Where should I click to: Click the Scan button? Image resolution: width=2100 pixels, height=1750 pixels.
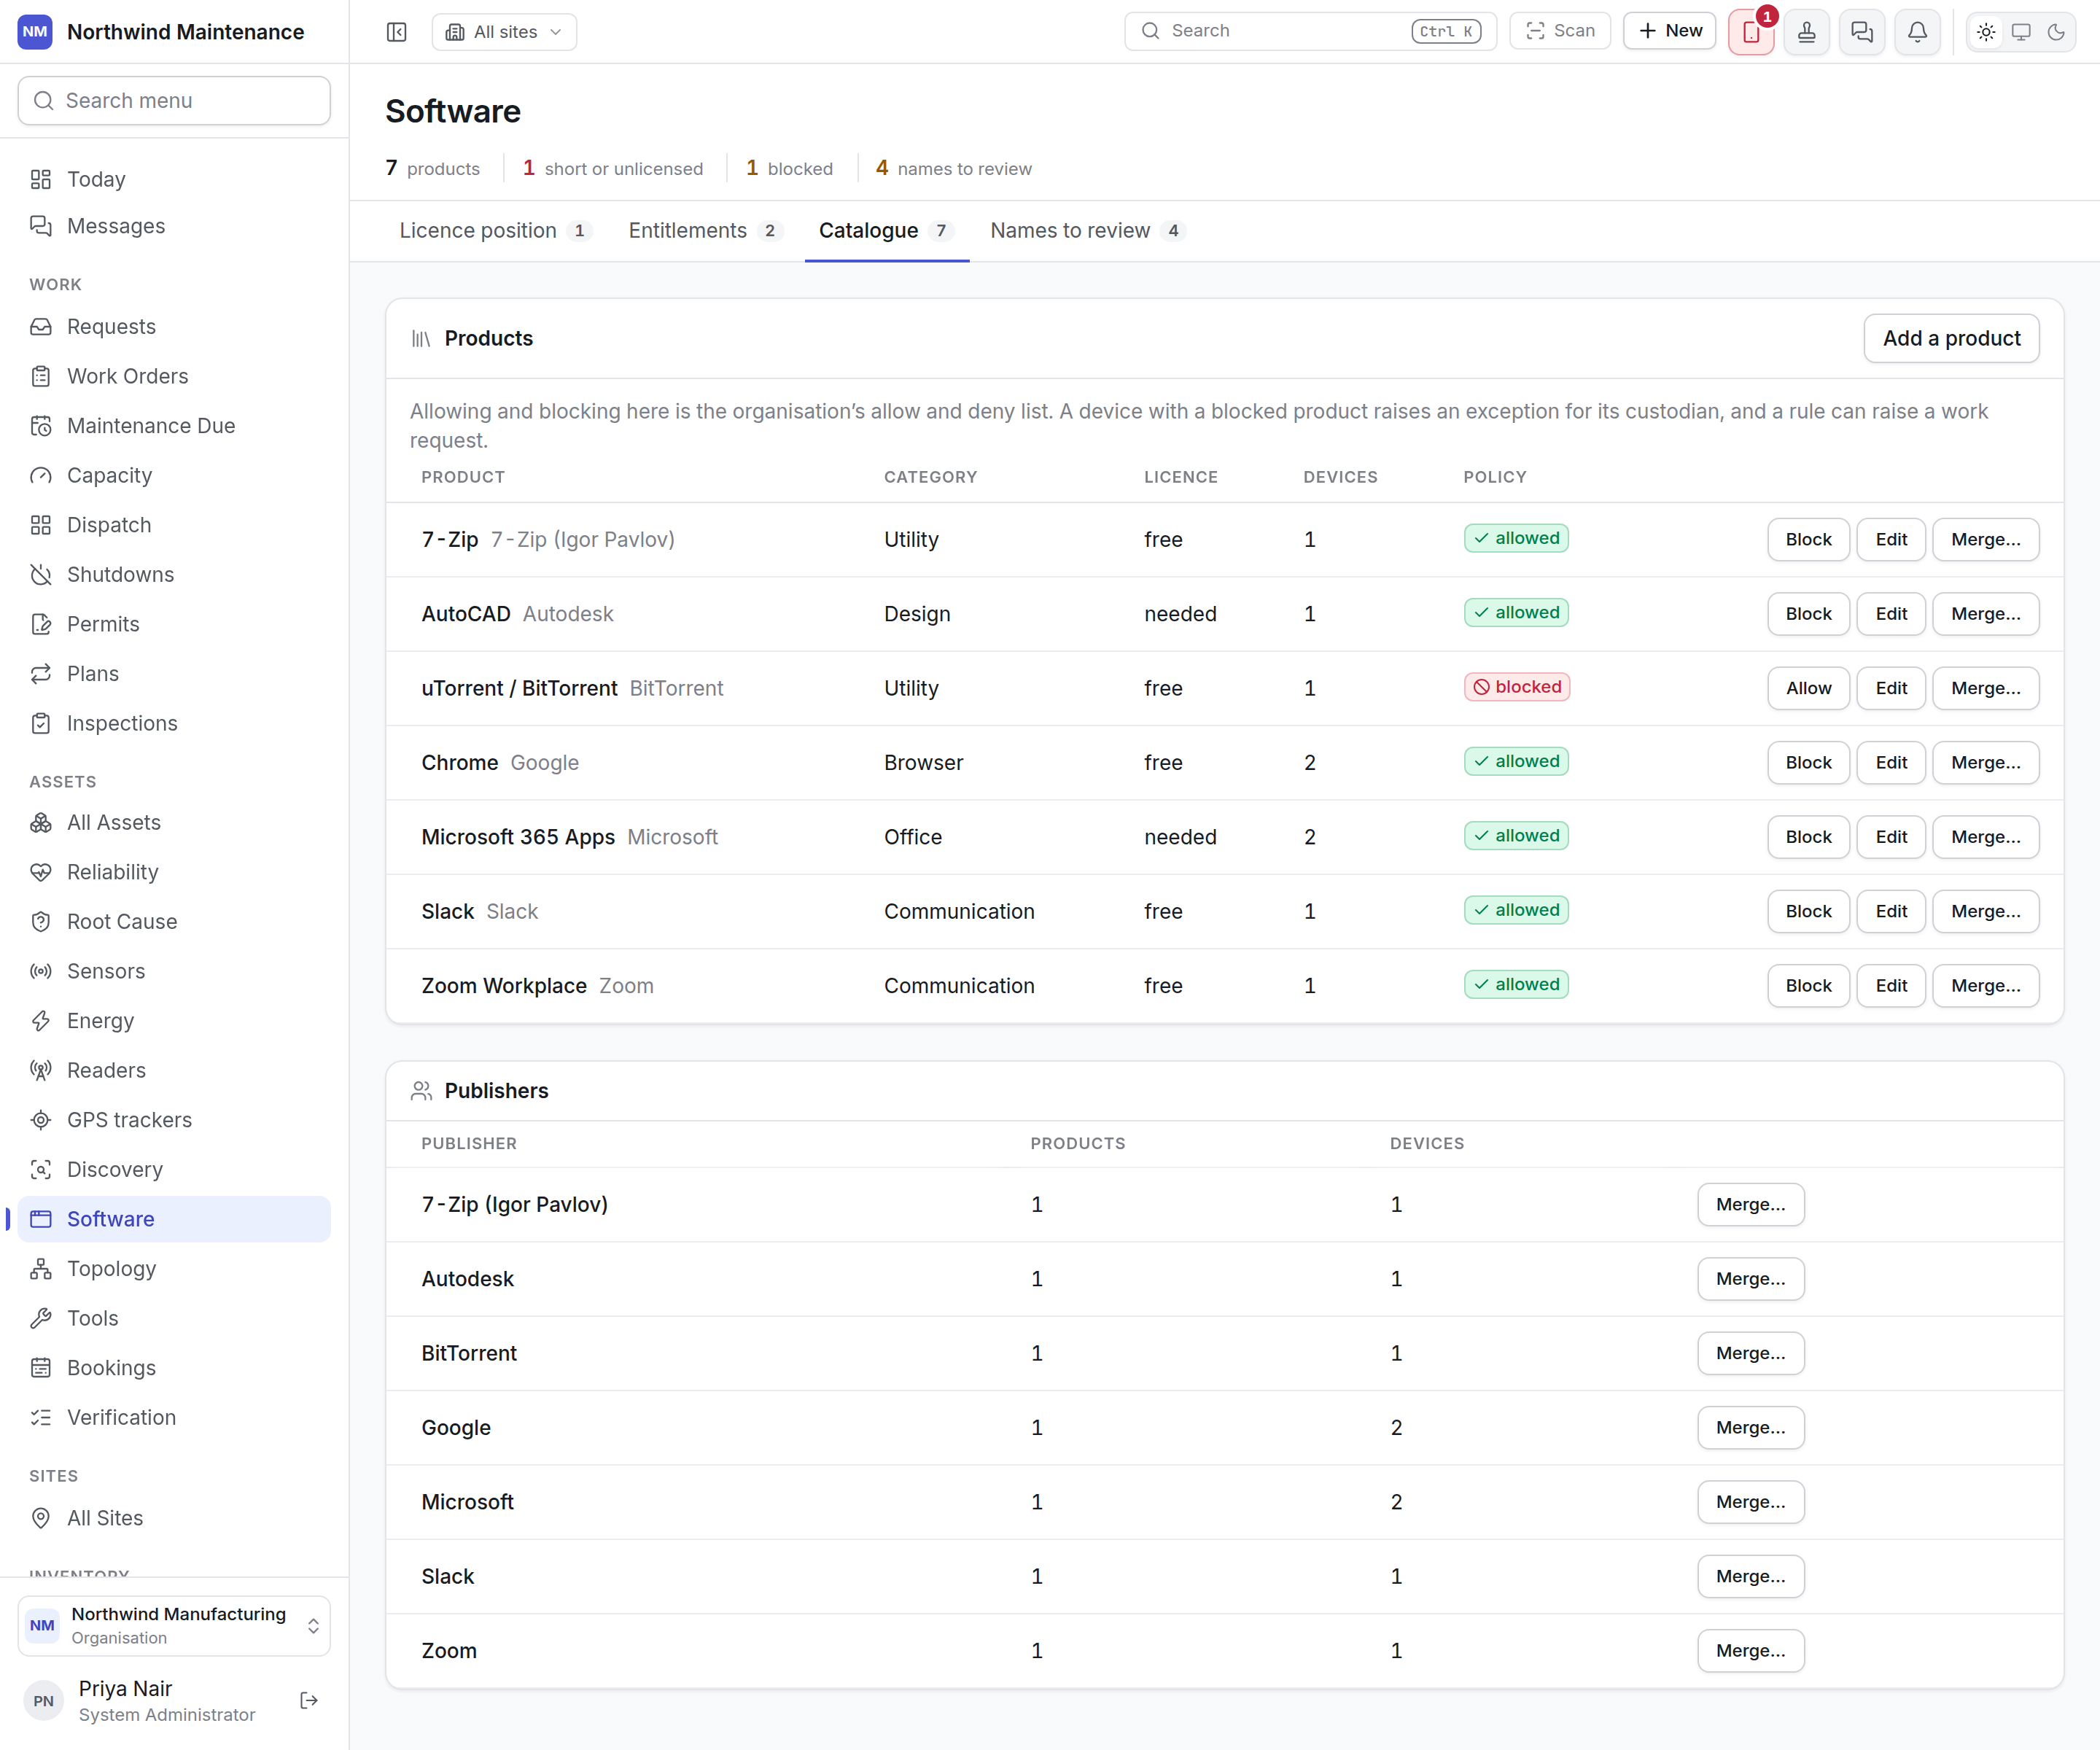(x=1559, y=31)
